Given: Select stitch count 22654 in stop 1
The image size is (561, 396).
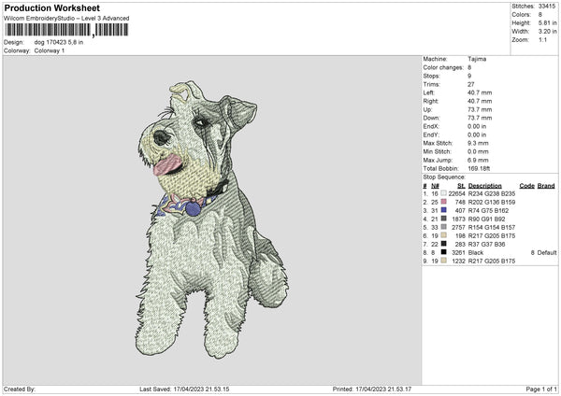Looking at the screenshot, I should coord(457,193).
